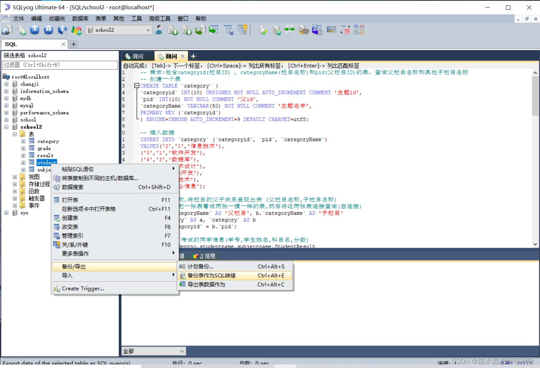Click the scheduled backup clock icon
Screen dimensions: 540x368
(x=317, y=30)
